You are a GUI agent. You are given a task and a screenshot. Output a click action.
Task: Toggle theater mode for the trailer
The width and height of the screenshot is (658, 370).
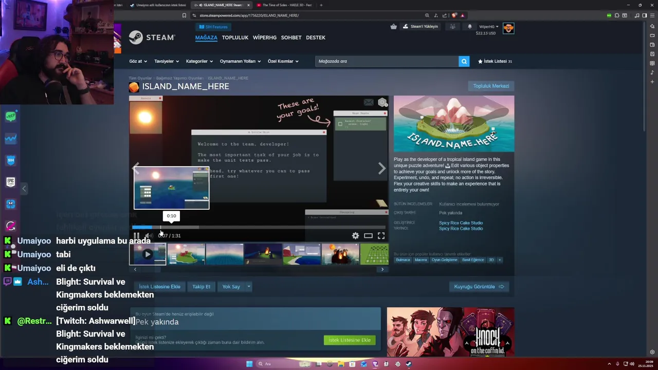368,235
